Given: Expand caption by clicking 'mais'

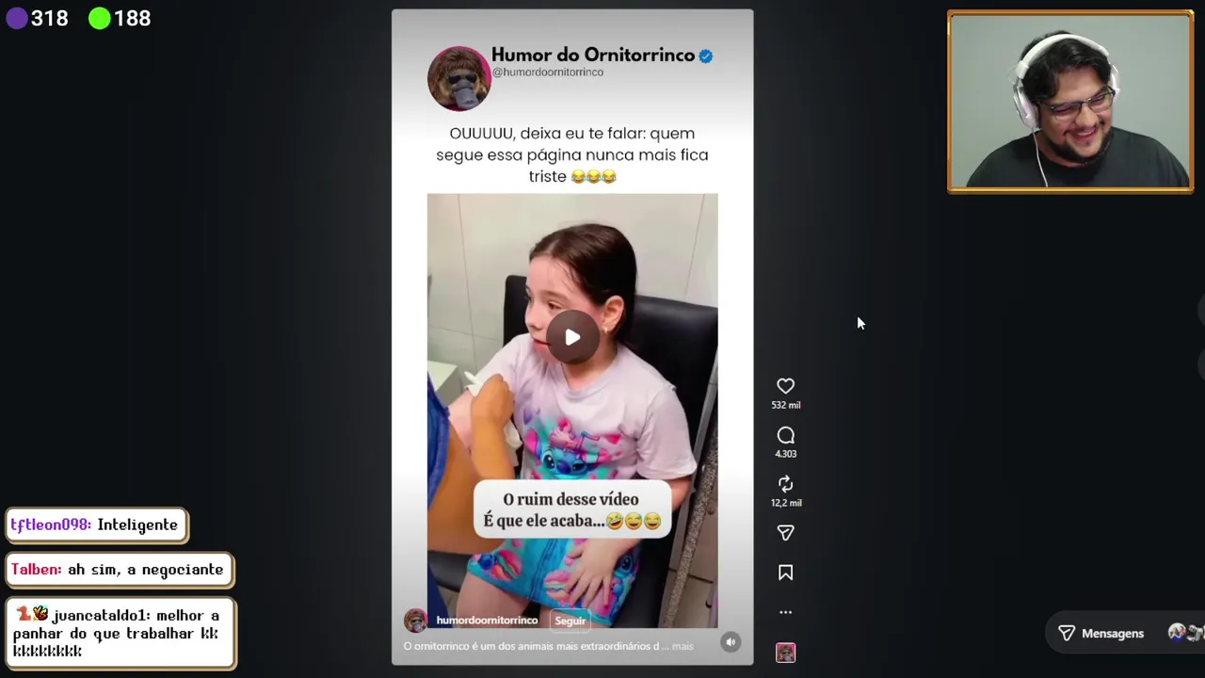Looking at the screenshot, I should point(683,646).
